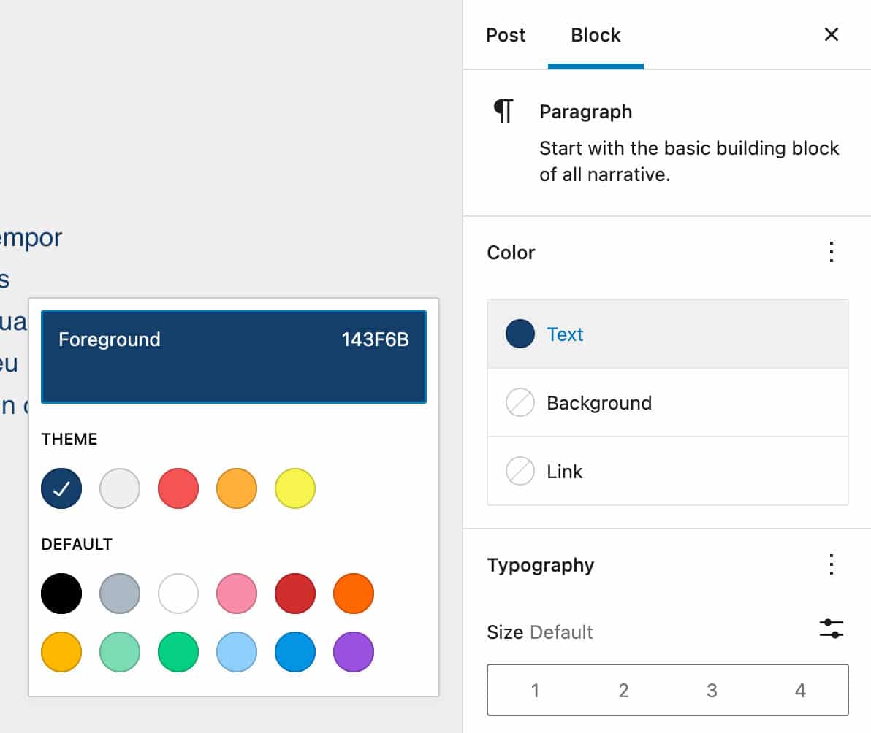The height and width of the screenshot is (733, 871).
Task: Click the empty Background color circle
Action: (519, 402)
